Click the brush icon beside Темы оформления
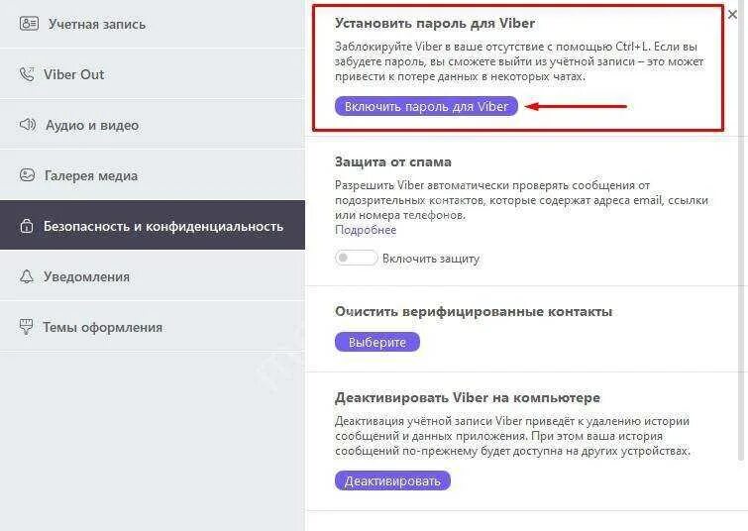 click(26, 327)
